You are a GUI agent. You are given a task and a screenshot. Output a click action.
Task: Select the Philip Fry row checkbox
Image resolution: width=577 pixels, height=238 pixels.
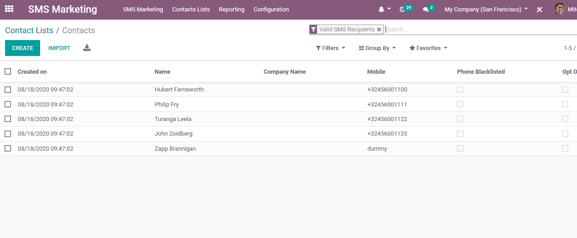[x=8, y=104]
